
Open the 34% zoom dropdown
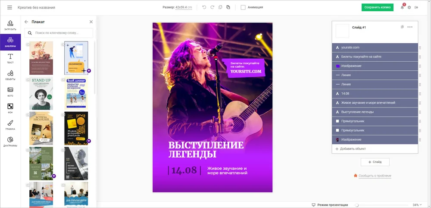[x=417, y=205]
